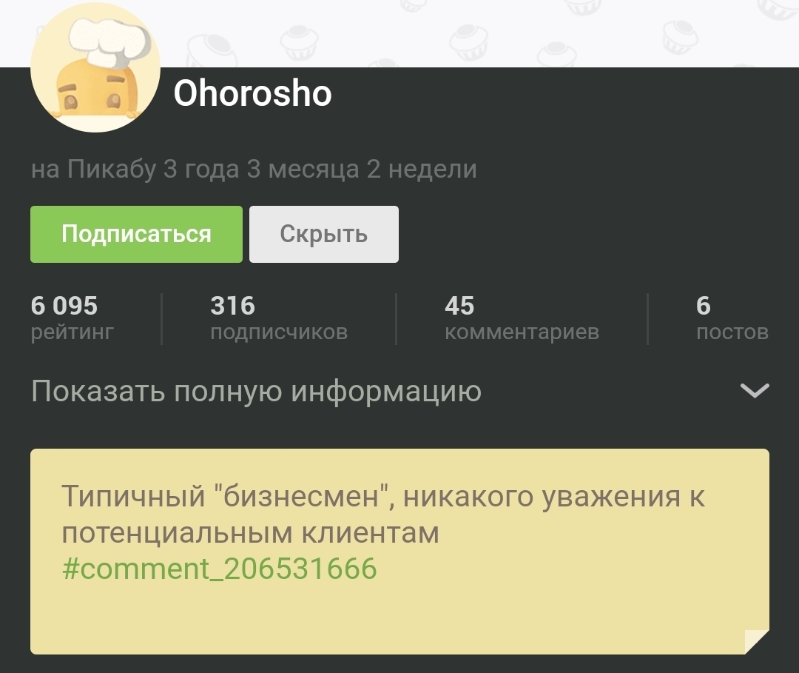Click the "рейтинг" label under 6 095
The image size is (799, 673).
pos(72,332)
